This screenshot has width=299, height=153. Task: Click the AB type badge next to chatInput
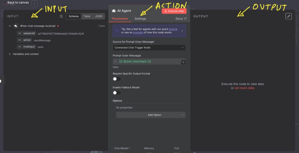coord(19,47)
